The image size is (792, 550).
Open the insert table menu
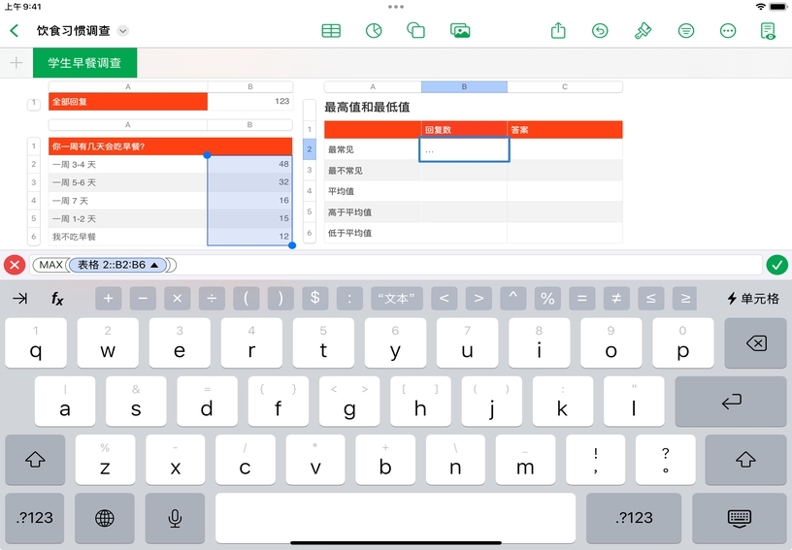tap(331, 30)
